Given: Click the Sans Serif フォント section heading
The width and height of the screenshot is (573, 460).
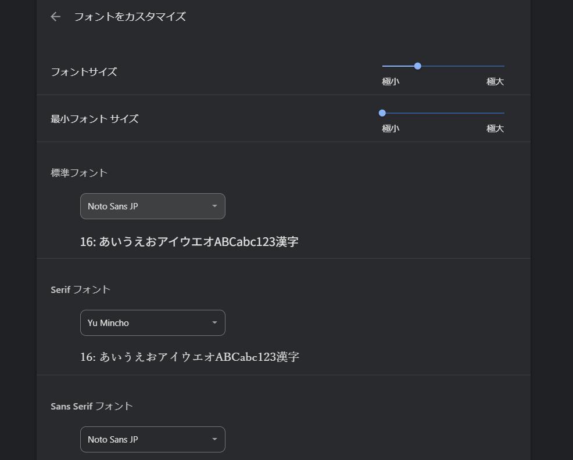Looking at the screenshot, I should (x=91, y=406).
